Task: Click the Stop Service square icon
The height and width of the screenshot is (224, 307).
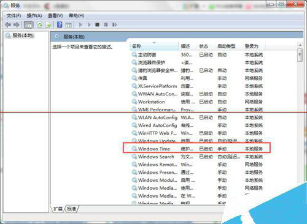Action: (x=98, y=24)
